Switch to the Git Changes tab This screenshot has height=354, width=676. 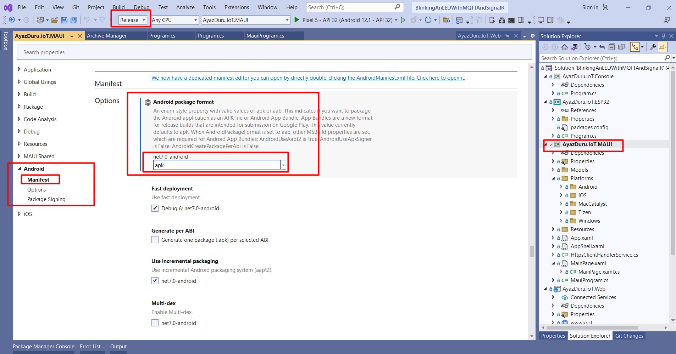click(629, 336)
